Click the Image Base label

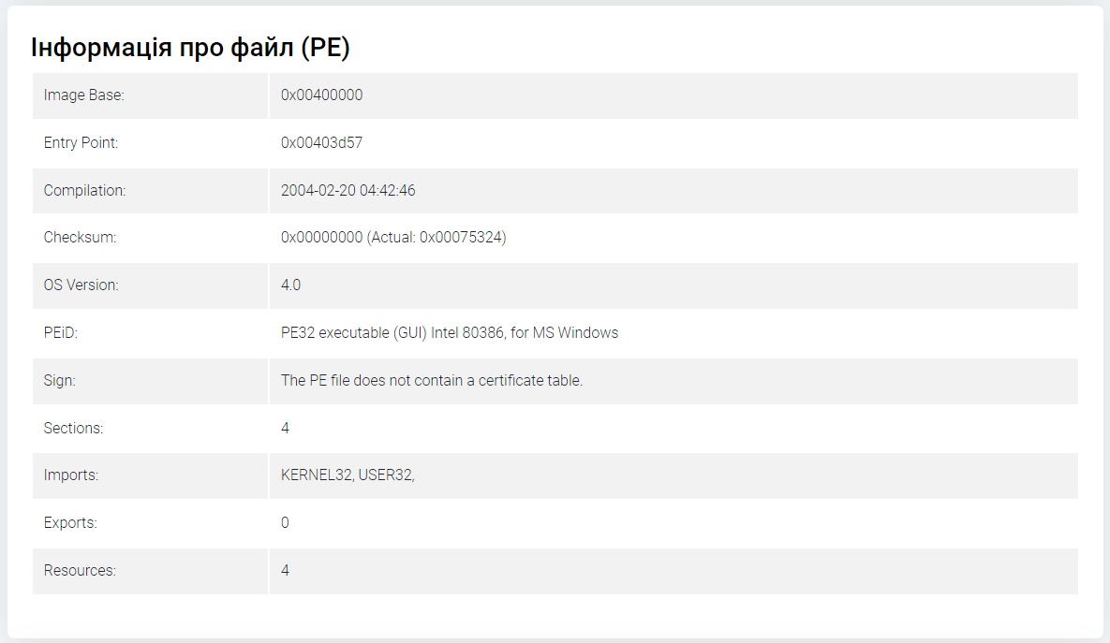coord(83,95)
